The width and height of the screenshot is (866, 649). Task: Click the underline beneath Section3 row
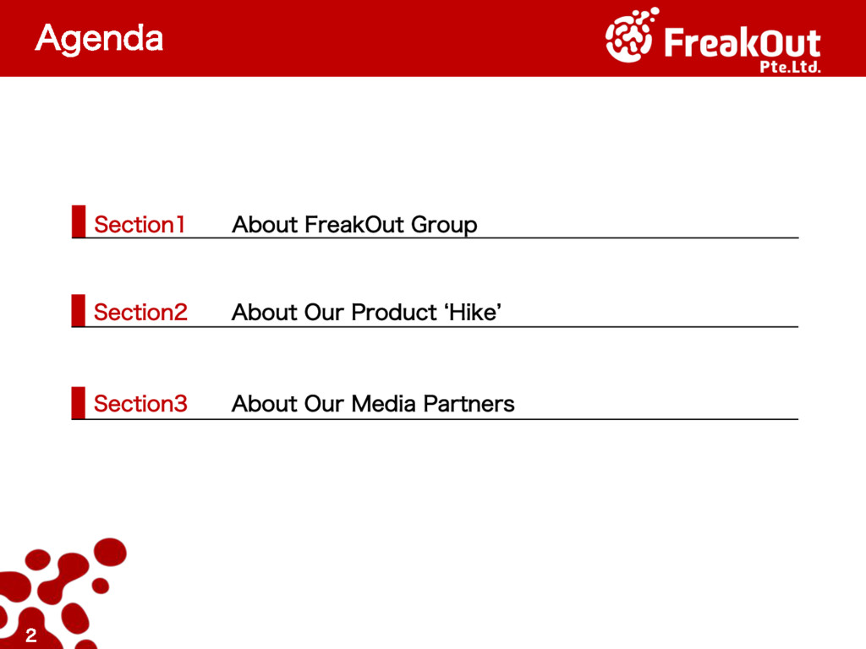(x=436, y=419)
